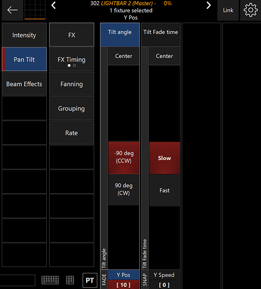Screen dimensions: 261x289
Task: Open the settings gear icon
Action: [x=251, y=10]
